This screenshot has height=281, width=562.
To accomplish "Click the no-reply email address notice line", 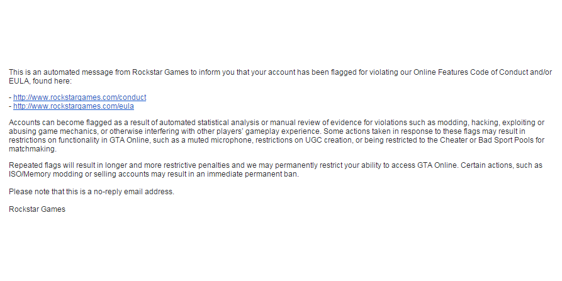I will point(91,192).
